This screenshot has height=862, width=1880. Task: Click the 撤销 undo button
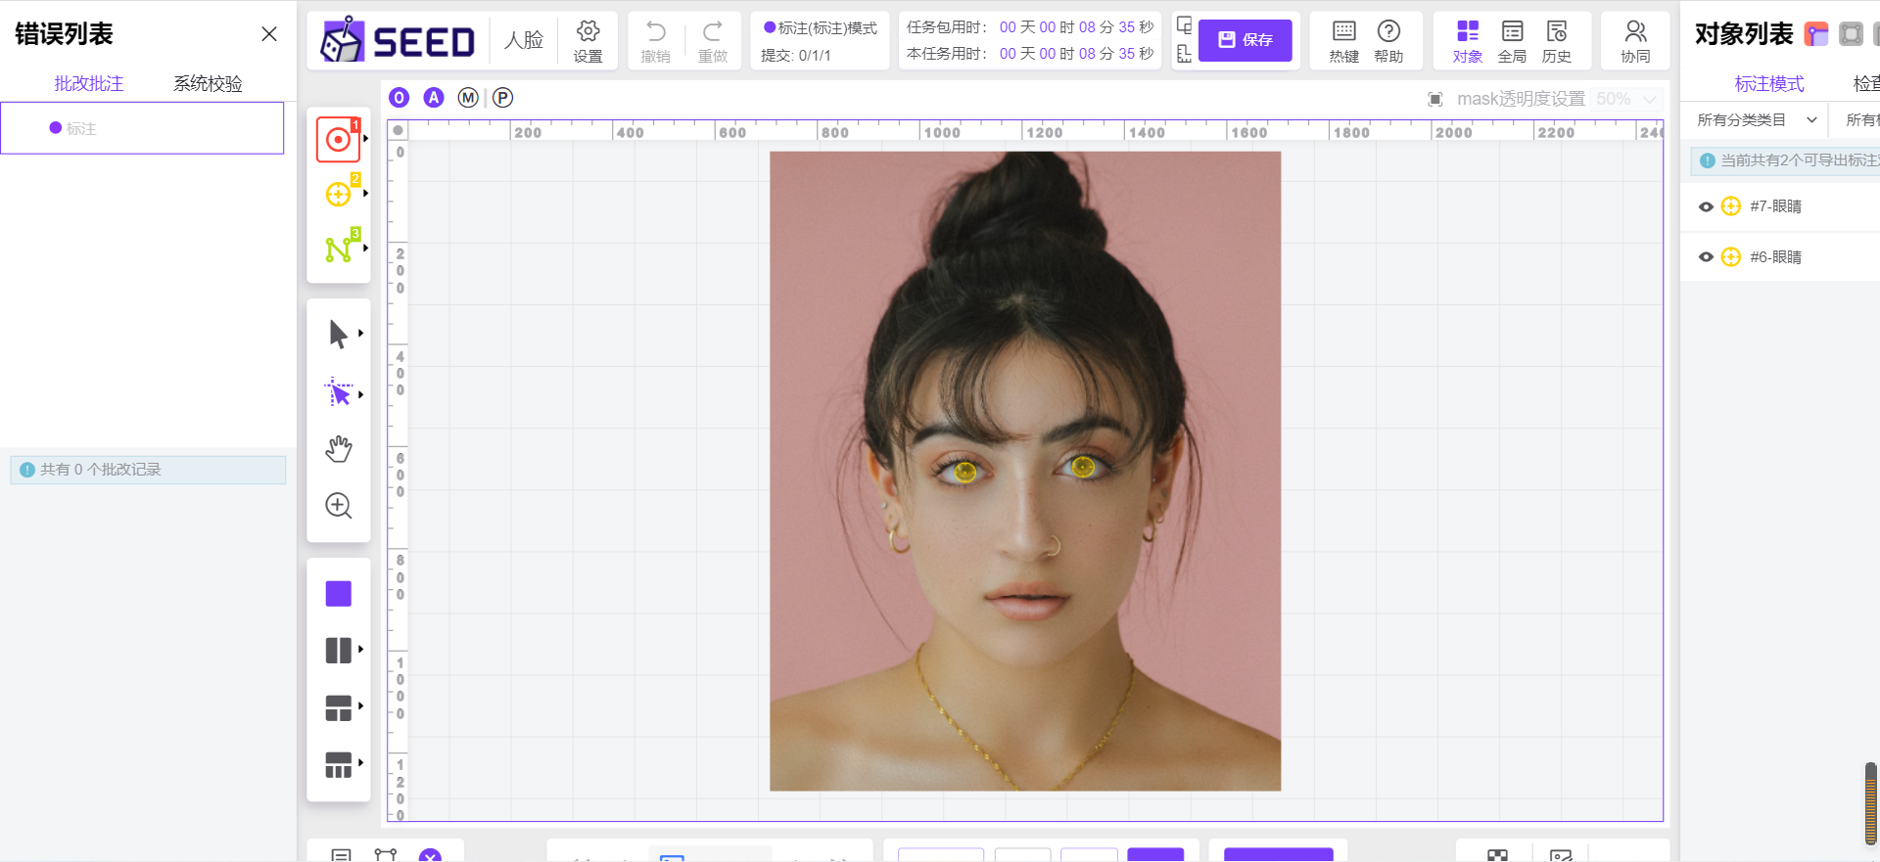point(655,41)
